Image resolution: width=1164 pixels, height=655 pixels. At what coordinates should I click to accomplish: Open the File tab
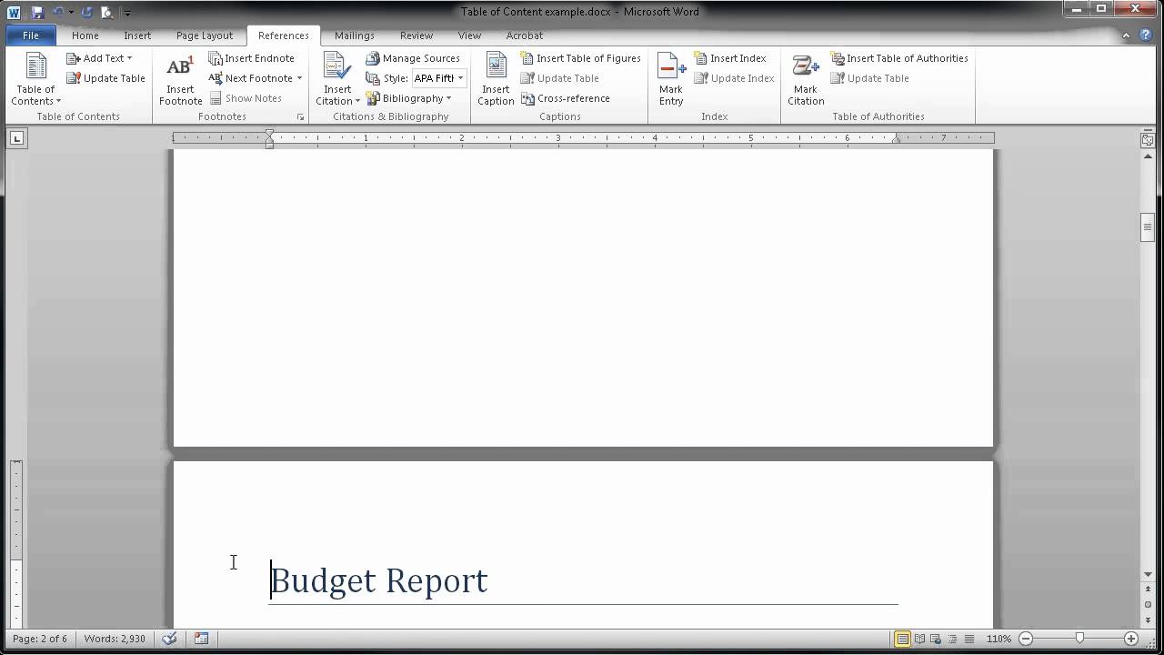point(31,35)
